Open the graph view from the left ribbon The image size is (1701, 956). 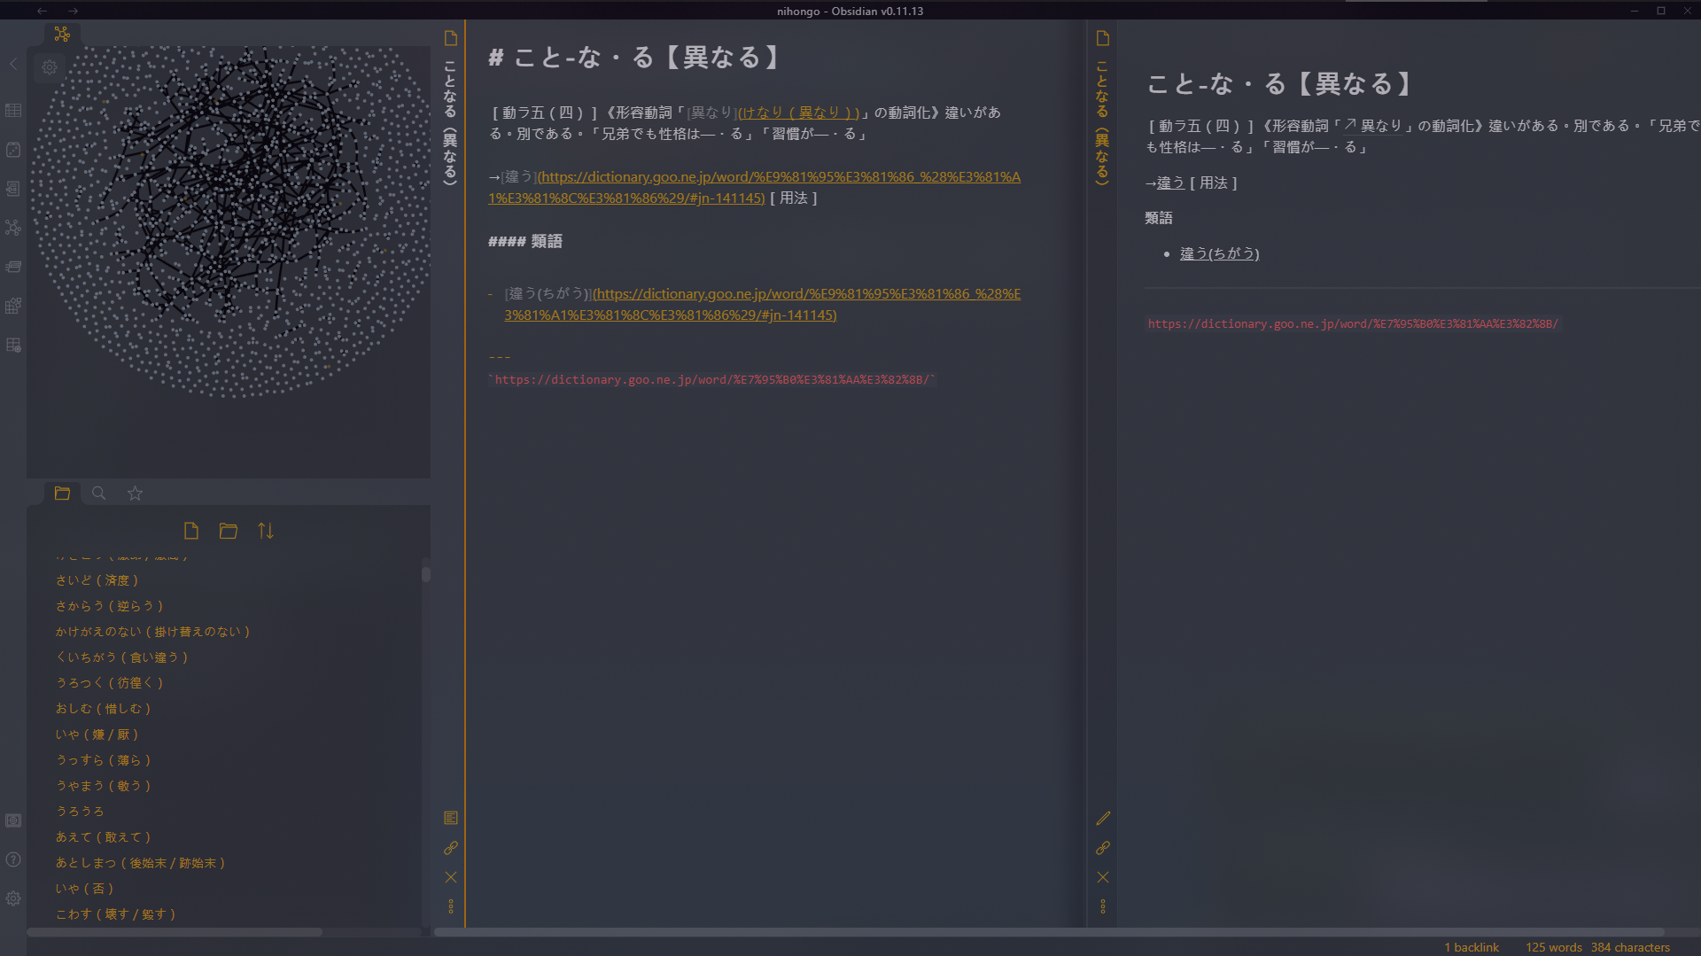tap(13, 228)
